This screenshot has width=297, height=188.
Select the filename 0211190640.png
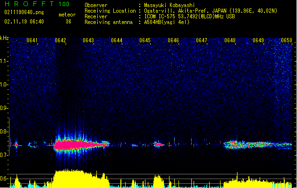pyautogui.click(x=24, y=12)
